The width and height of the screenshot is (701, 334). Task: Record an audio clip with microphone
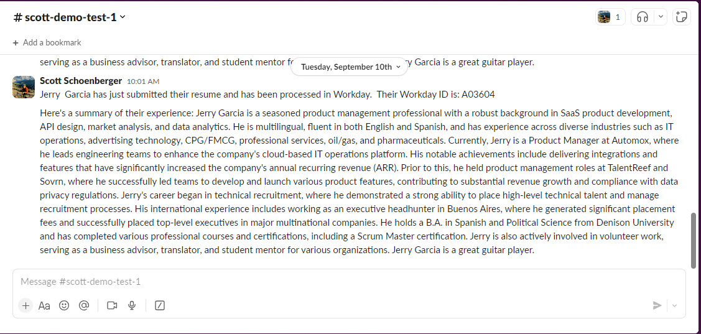pyautogui.click(x=132, y=305)
